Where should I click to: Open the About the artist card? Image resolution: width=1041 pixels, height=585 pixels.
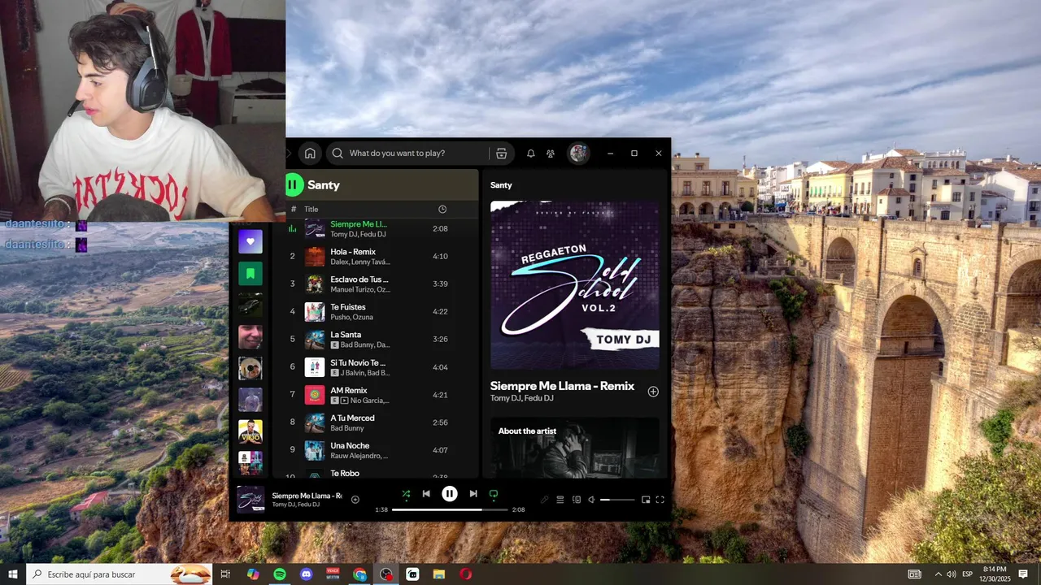click(575, 448)
